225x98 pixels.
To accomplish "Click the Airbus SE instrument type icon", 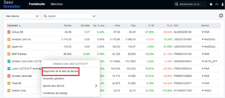I will tap(9, 32).
